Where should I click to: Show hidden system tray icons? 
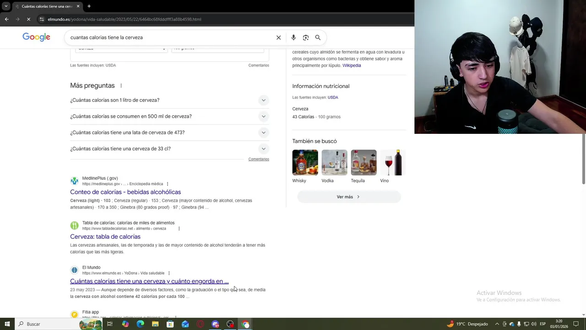coord(497,324)
